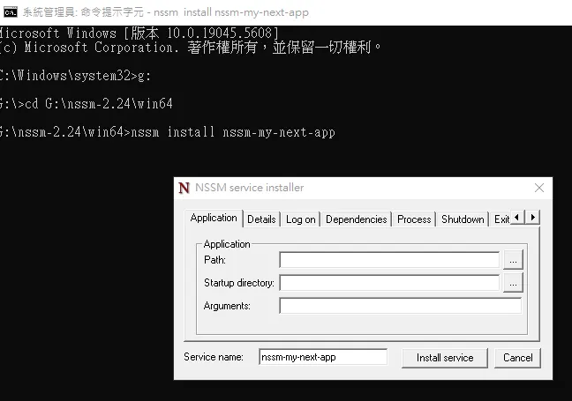The image size is (572, 401).
Task: Click the 'NSSM service installer' title text
Action: 250,188
